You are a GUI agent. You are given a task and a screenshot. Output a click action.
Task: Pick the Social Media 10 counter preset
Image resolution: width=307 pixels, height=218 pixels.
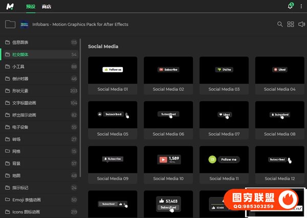168,160
